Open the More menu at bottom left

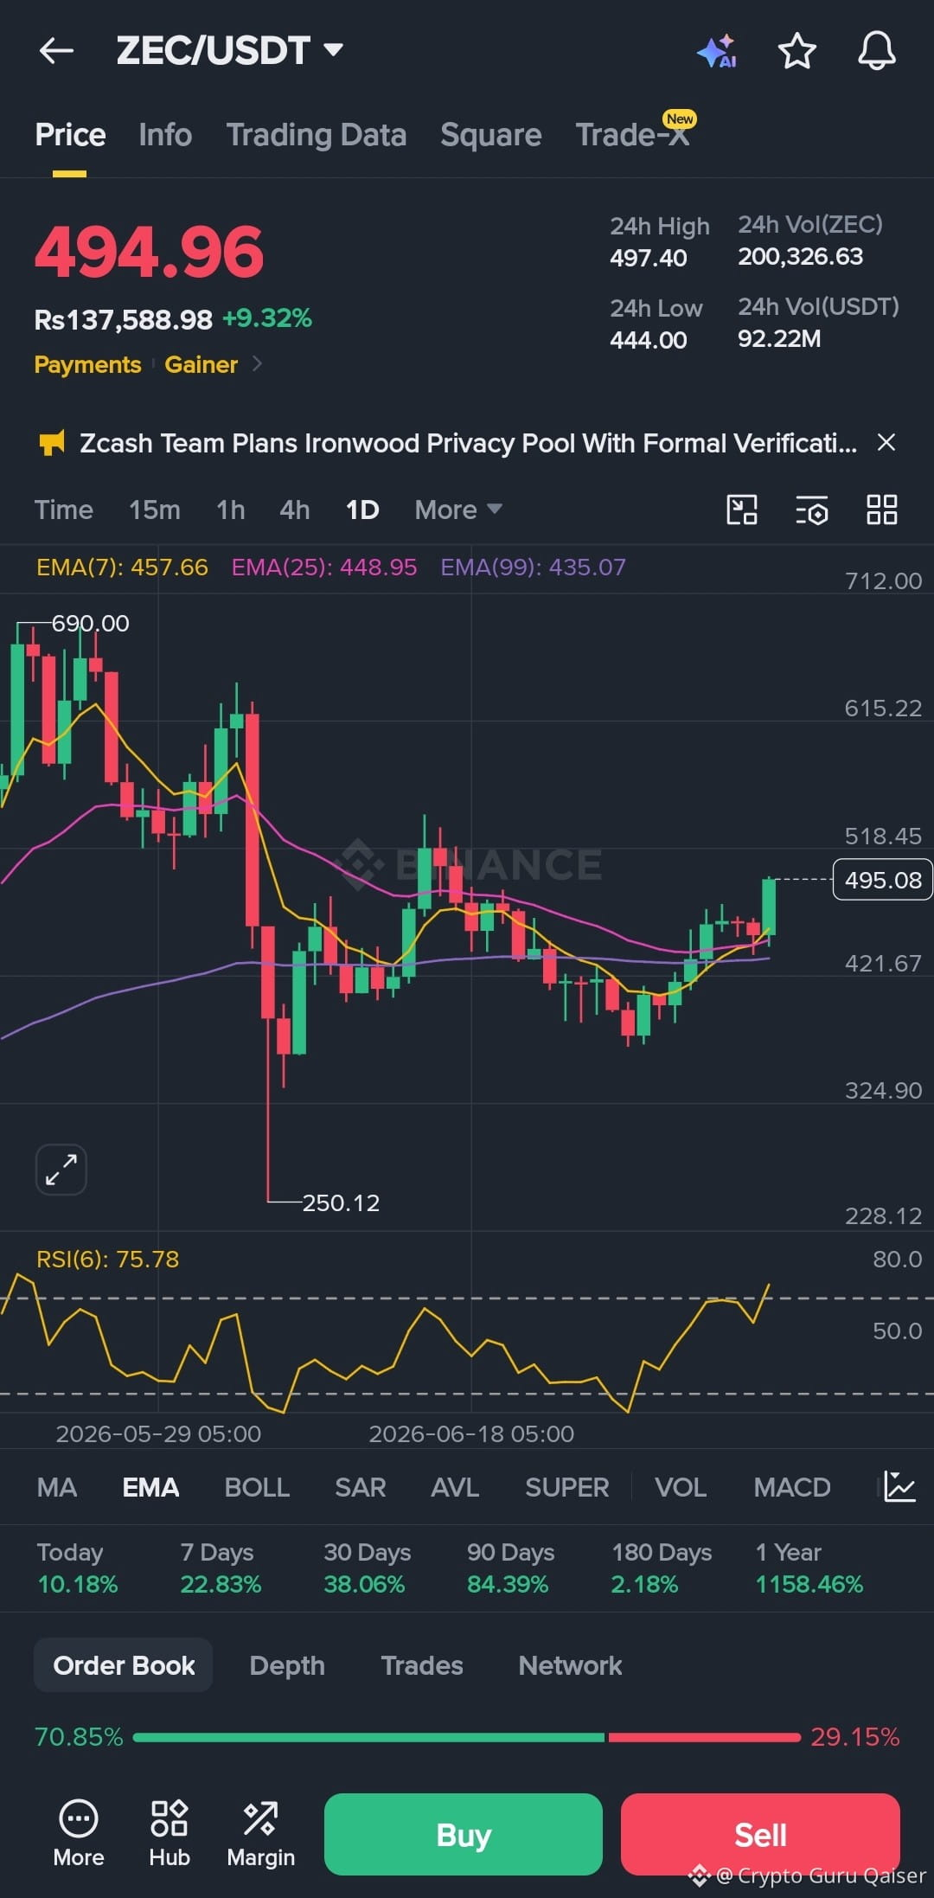coord(79,1833)
